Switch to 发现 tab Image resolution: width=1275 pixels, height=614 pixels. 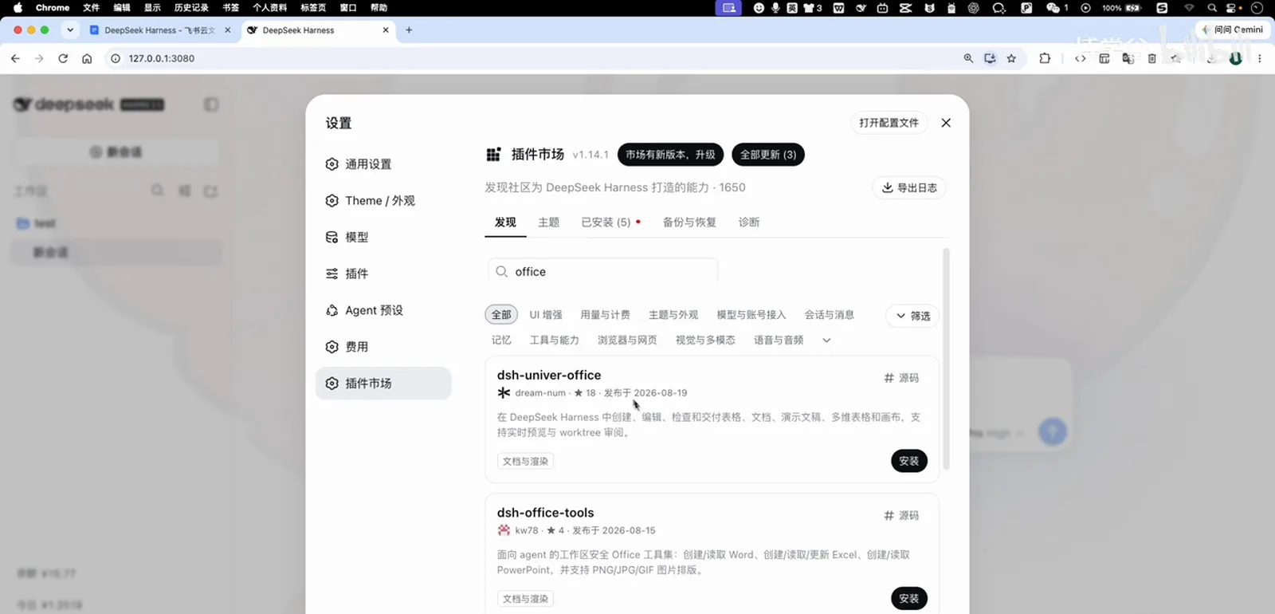(x=505, y=222)
